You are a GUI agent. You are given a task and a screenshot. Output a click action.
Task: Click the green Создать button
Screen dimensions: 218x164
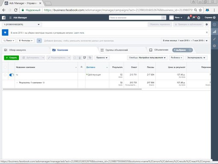click(x=12, y=58)
